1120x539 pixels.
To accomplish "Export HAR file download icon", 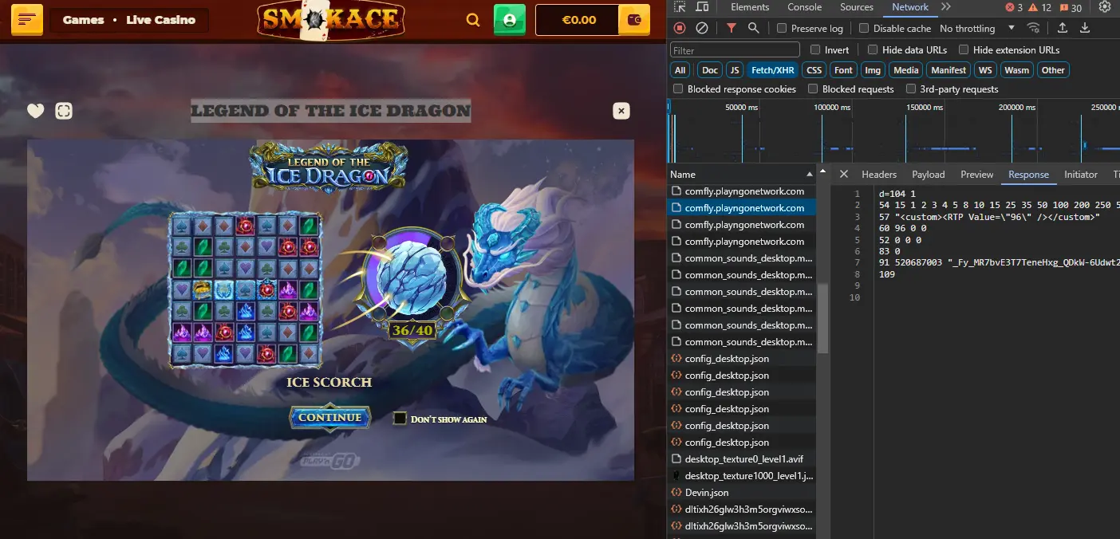I will click(x=1085, y=28).
